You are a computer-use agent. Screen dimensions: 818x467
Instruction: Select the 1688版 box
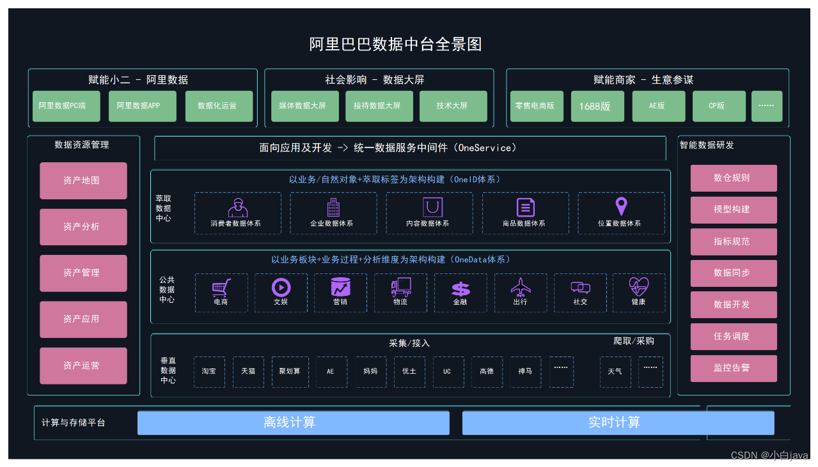pyautogui.click(x=597, y=106)
